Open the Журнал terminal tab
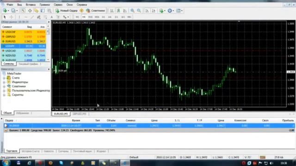The image size is (296, 166). [101, 151]
